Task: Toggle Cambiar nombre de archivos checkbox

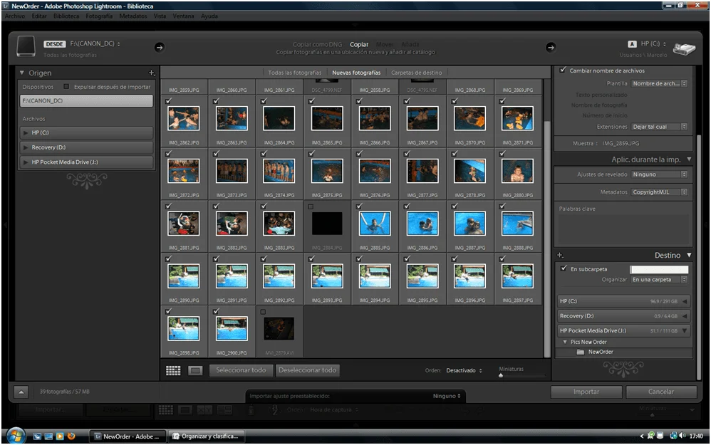Action: tap(563, 70)
